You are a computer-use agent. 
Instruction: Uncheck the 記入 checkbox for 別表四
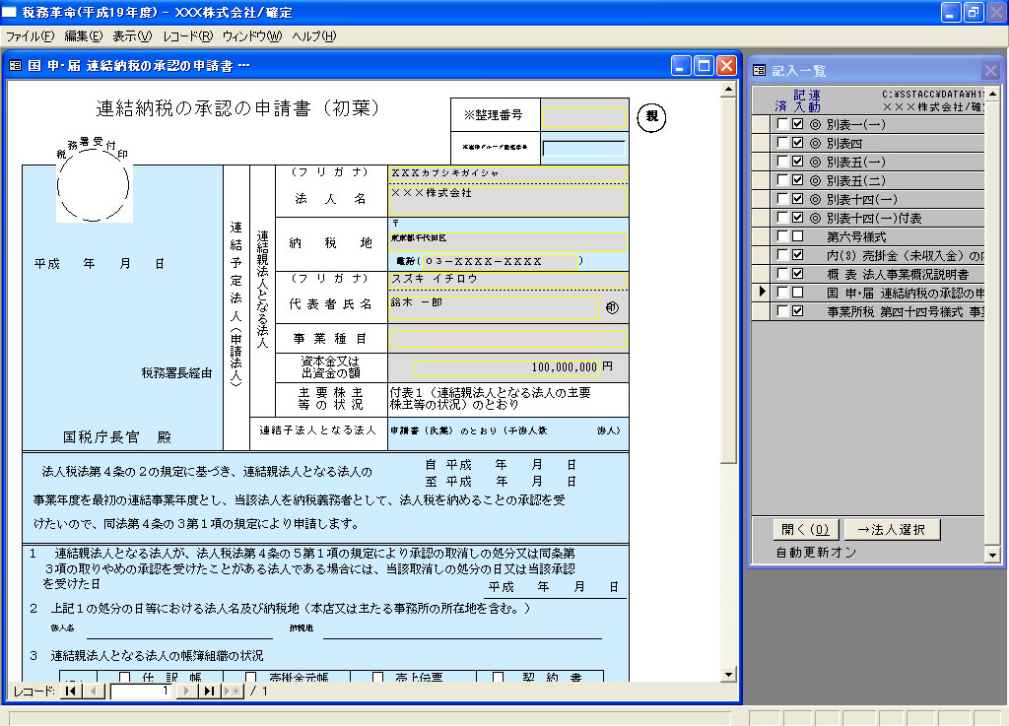click(798, 143)
